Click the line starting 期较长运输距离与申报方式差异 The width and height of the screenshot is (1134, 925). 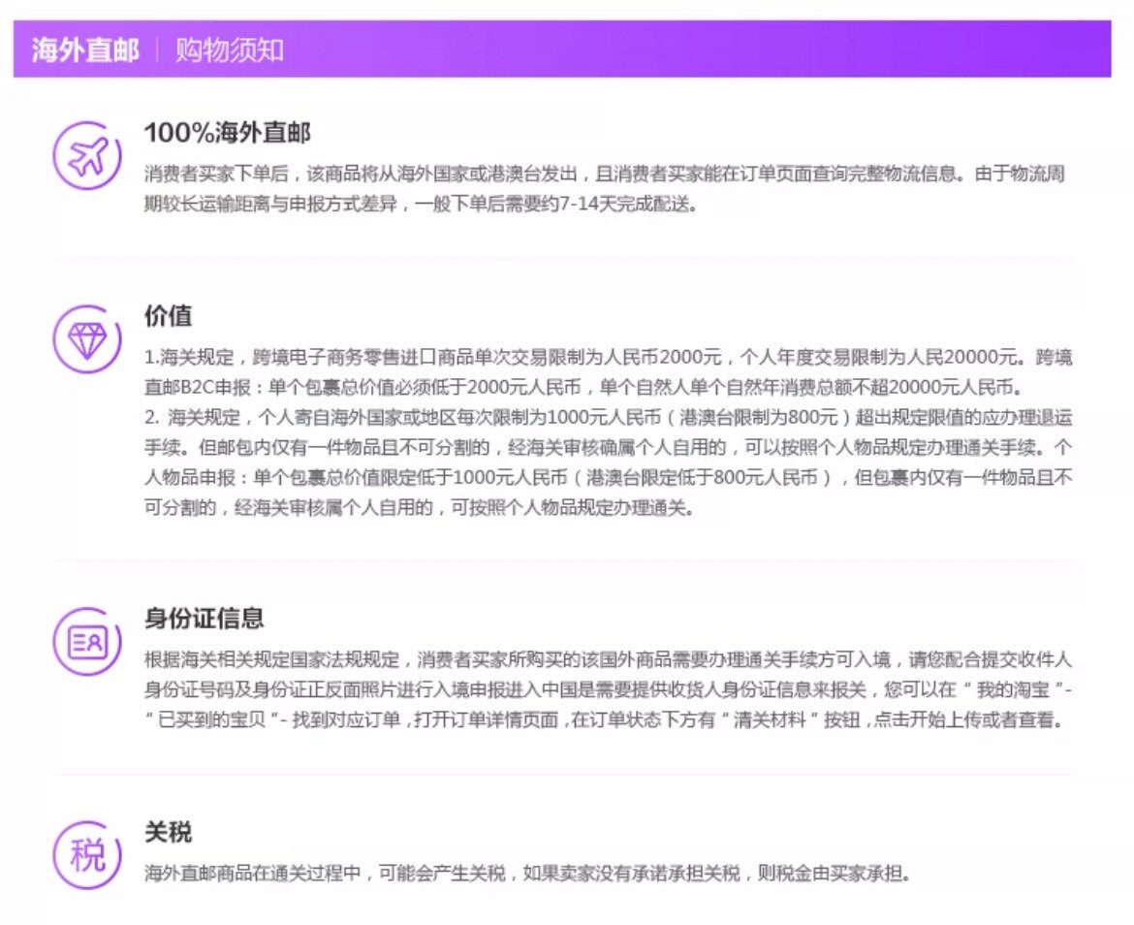tap(421, 204)
